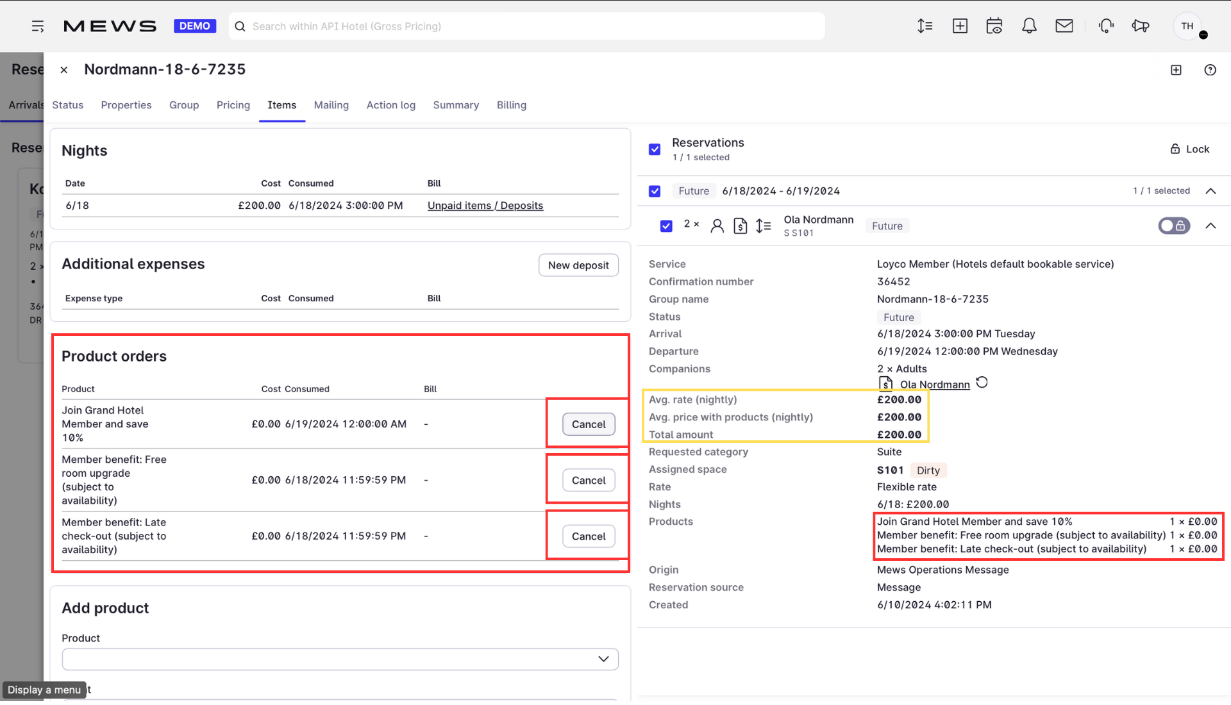Click the sort lines icon in reservation row

763,226
